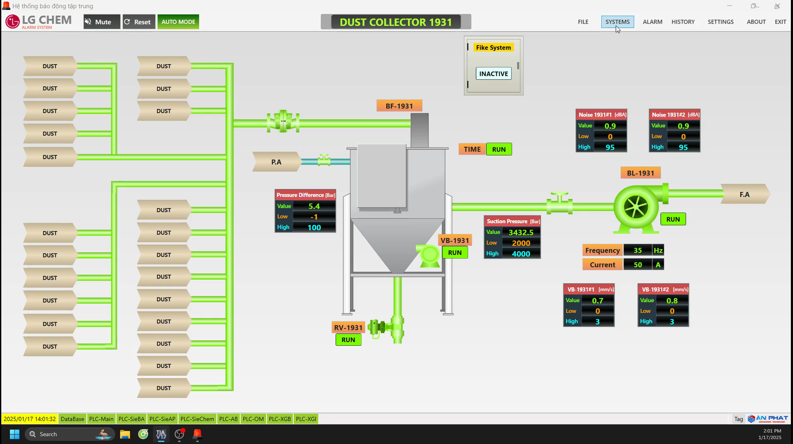Viewport: 793px width, 444px height.
Task: Open TIA Portal from the taskbar
Action: pyautogui.click(x=161, y=434)
